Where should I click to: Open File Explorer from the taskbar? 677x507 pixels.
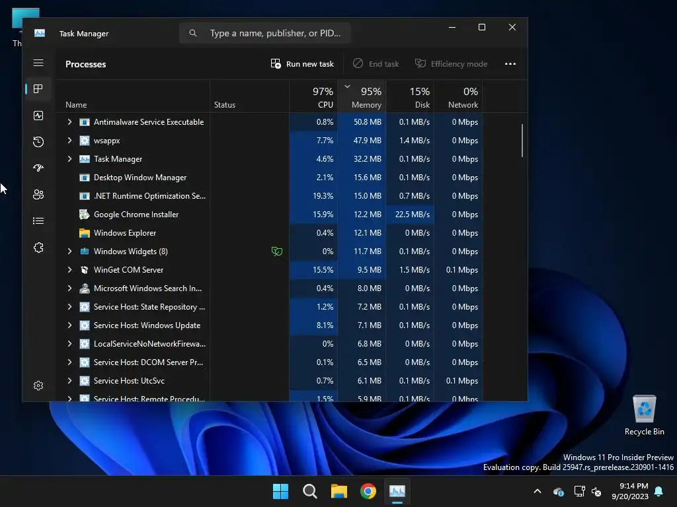339,491
